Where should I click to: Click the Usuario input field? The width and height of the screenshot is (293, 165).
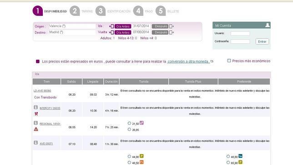point(240,34)
